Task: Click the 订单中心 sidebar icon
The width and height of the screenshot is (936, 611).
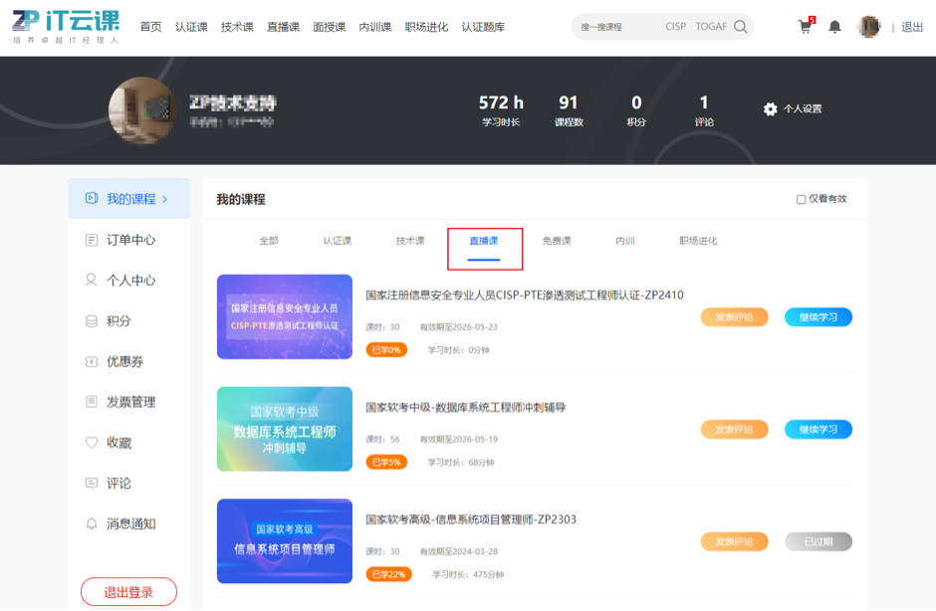Action: point(91,240)
